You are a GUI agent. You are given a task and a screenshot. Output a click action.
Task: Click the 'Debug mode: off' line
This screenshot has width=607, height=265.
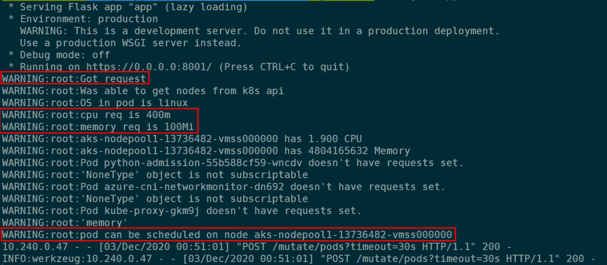coord(59,55)
